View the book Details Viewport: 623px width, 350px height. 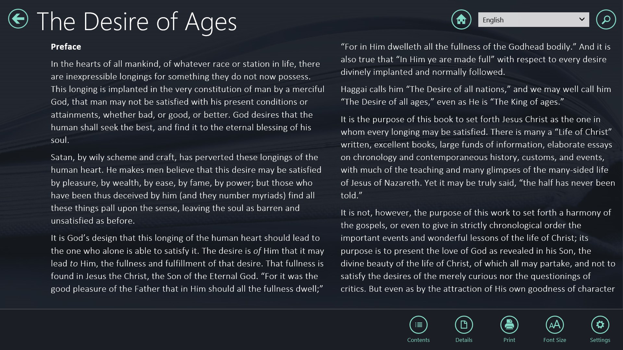point(464,324)
